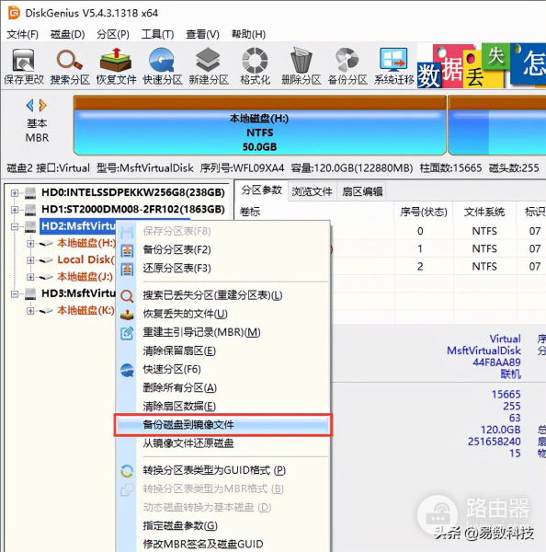Expand the Local Disk tree node

click(30, 260)
